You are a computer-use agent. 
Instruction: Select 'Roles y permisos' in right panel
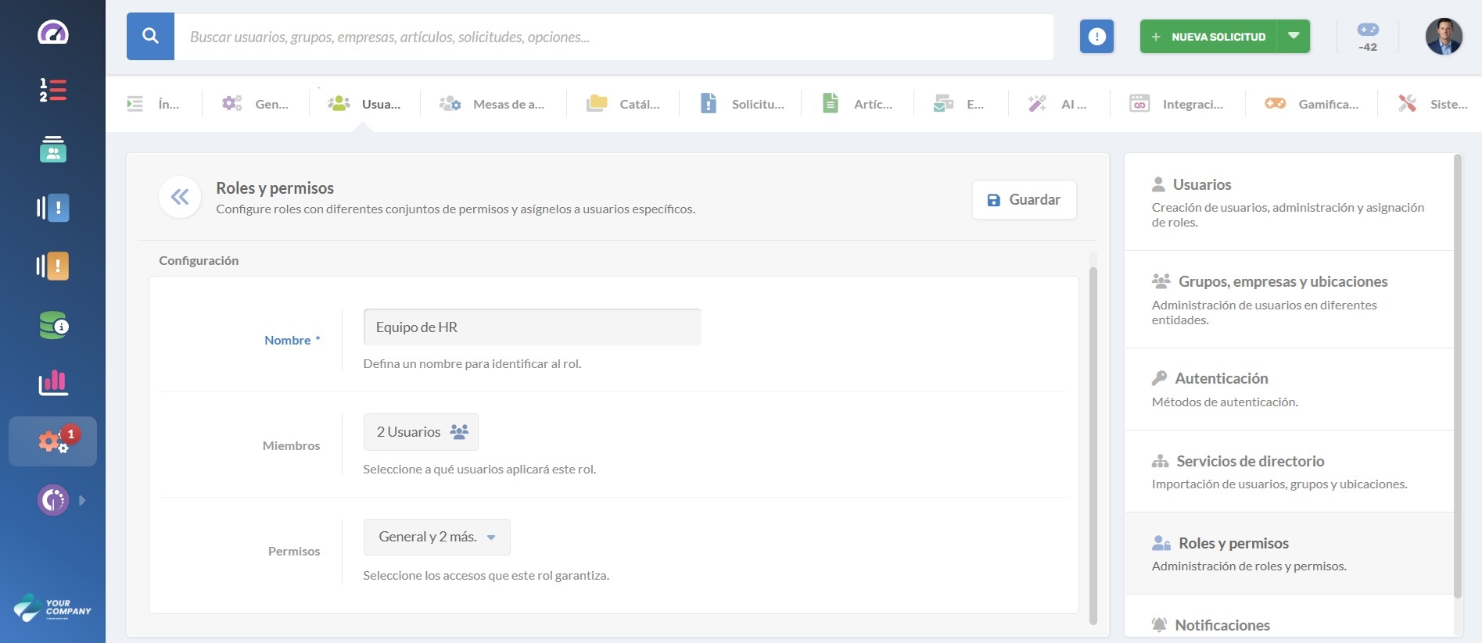(x=1289, y=553)
